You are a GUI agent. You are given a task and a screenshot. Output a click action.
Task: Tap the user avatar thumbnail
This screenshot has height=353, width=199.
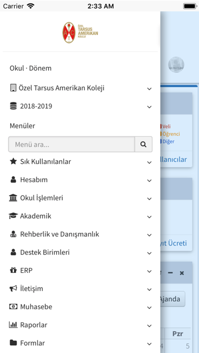click(x=176, y=64)
